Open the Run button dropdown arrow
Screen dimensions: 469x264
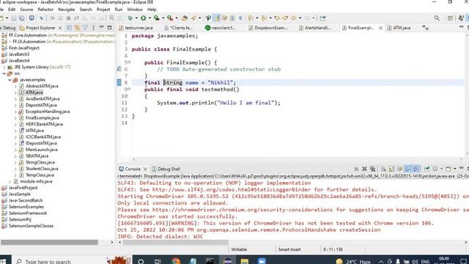coord(149,18)
